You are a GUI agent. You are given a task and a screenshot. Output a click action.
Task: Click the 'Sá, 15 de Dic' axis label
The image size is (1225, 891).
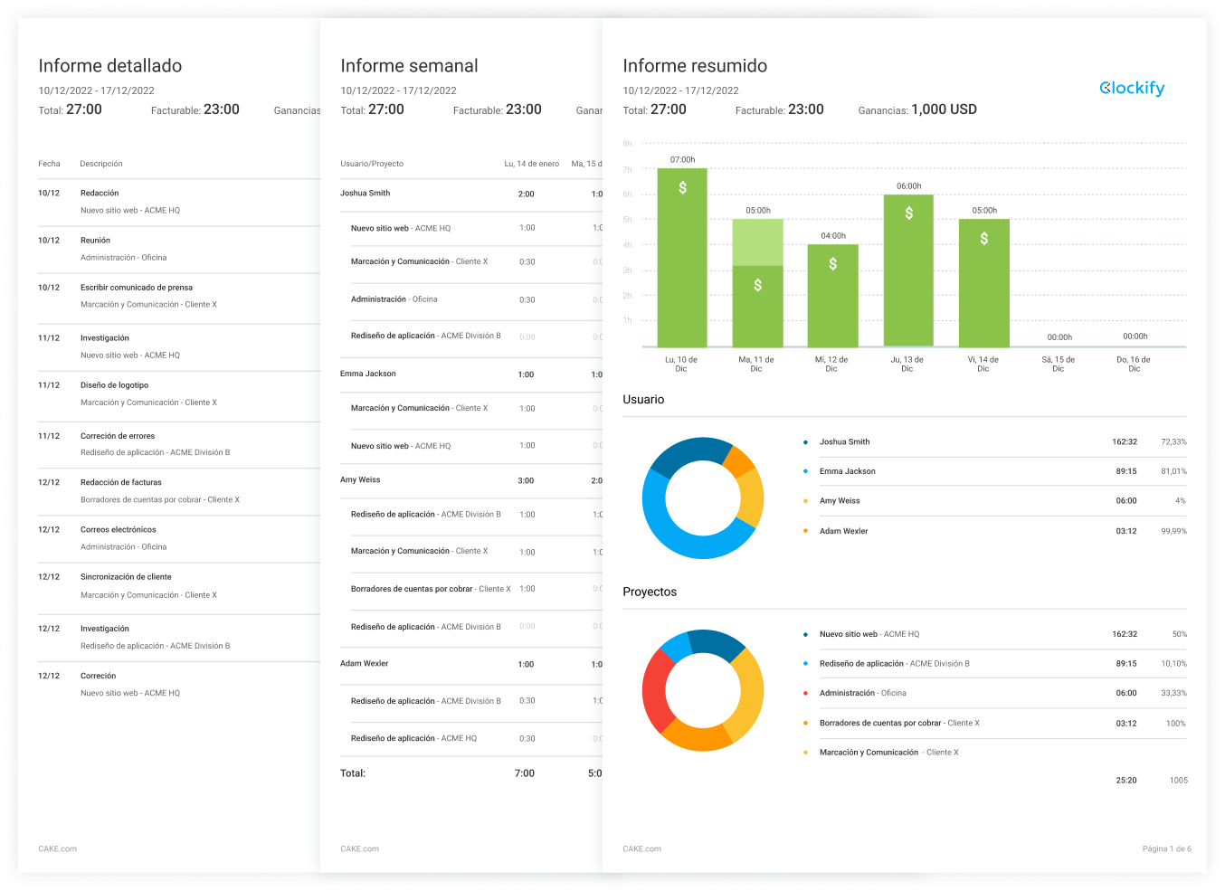(x=1058, y=364)
